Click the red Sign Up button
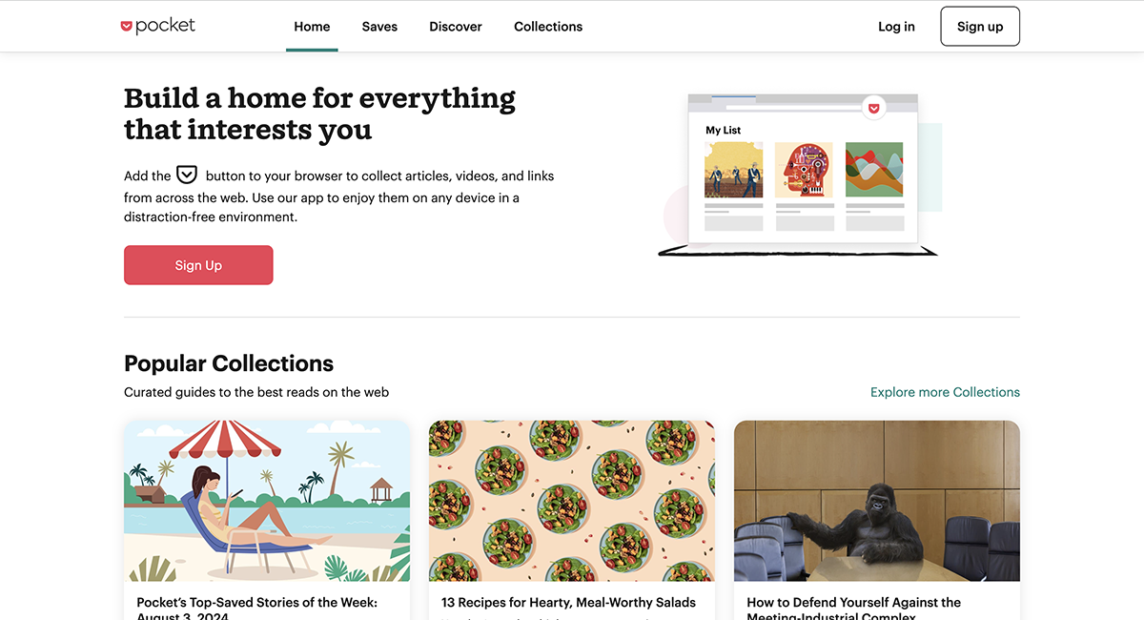Viewport: 1144px width, 620px height. click(198, 264)
